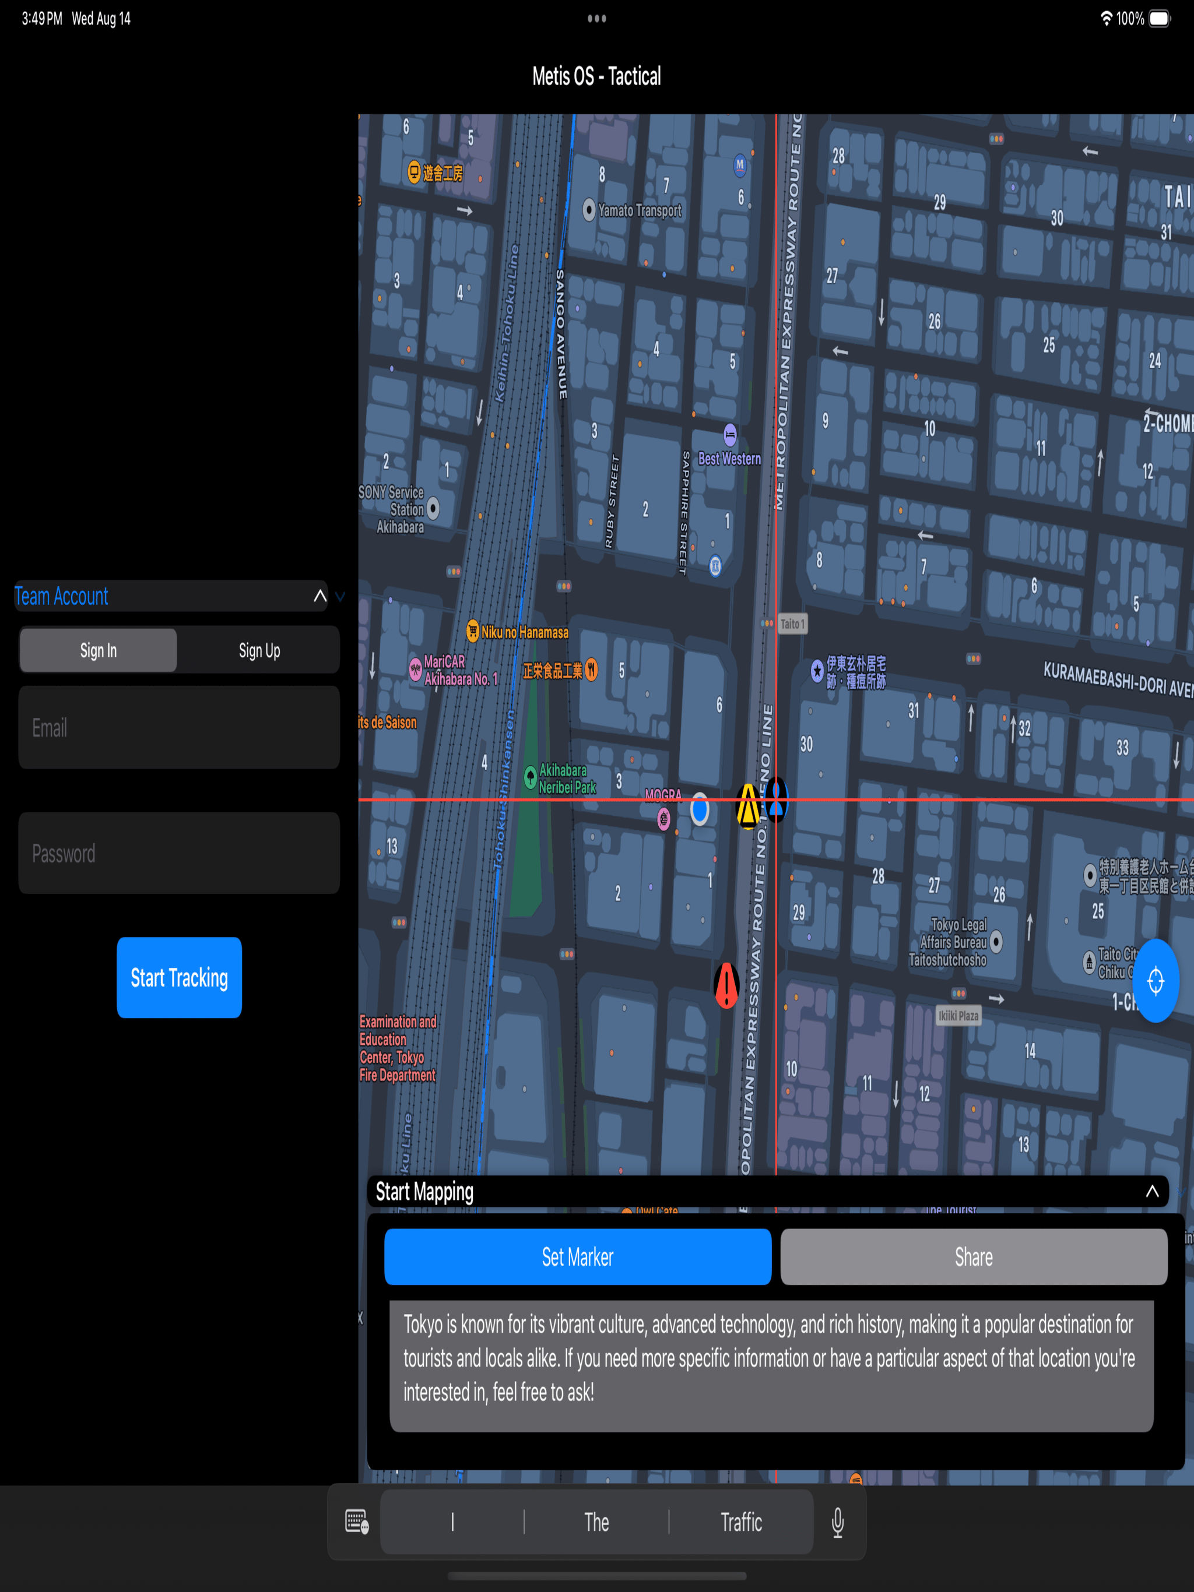Screen dimensions: 1194x1592
Task: Tap RUBY STREET label
Action: pyautogui.click(x=612, y=501)
